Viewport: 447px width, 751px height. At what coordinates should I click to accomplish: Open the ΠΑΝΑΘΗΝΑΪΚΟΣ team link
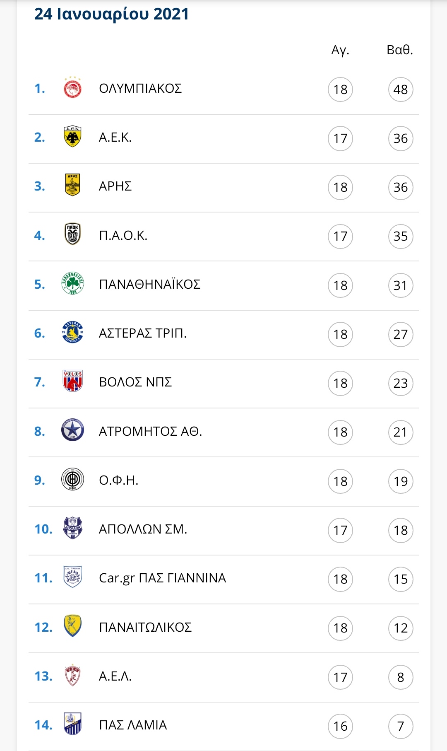click(150, 284)
